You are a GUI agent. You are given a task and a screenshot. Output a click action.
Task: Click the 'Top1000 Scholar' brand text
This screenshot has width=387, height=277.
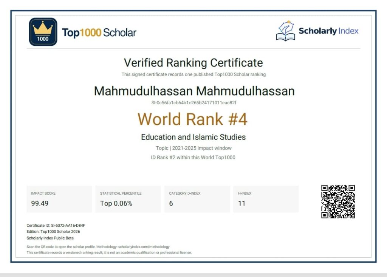point(99,32)
